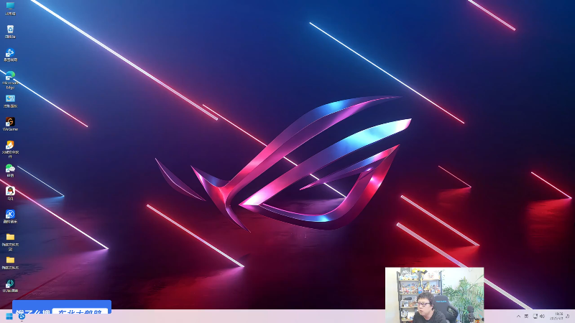Open the taskbar clock and date
The image size is (575, 323).
click(556, 317)
